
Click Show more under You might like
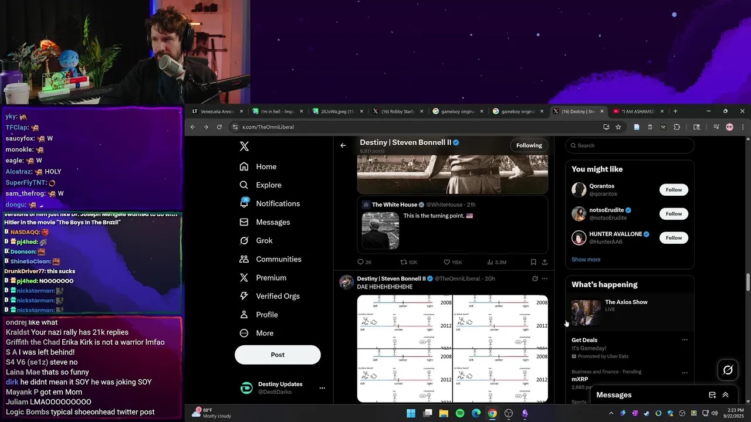586,260
